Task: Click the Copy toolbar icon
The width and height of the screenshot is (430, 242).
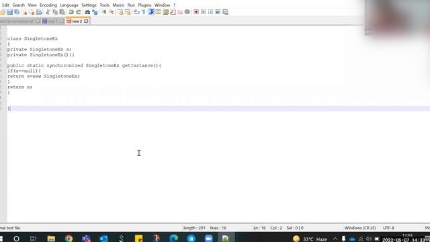Action: tap(55, 12)
